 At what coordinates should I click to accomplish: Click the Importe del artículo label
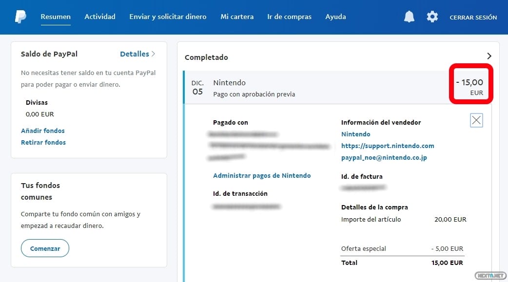point(371,220)
